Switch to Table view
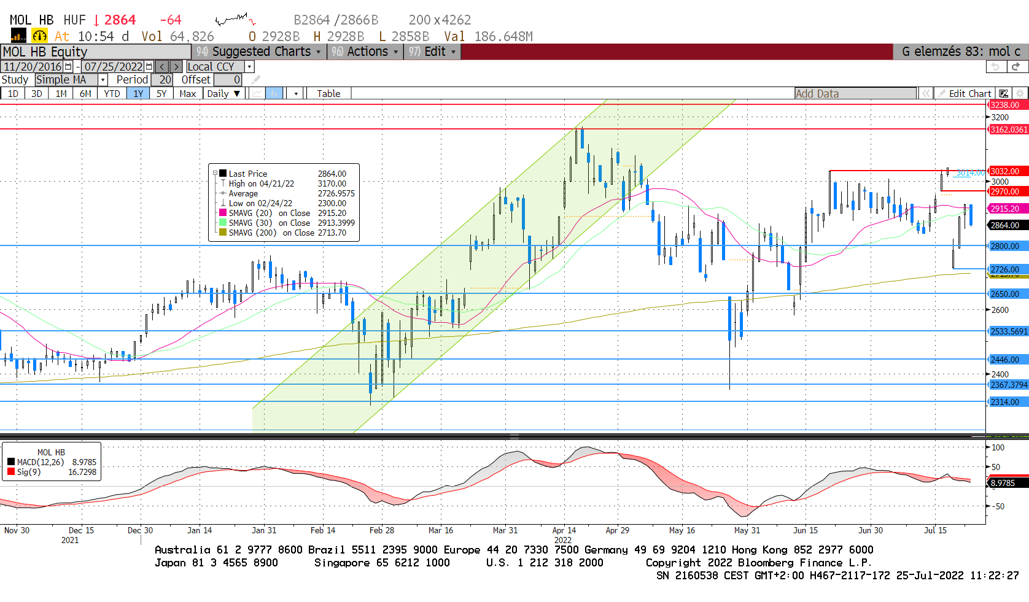The width and height of the screenshot is (1029, 602). pos(328,93)
